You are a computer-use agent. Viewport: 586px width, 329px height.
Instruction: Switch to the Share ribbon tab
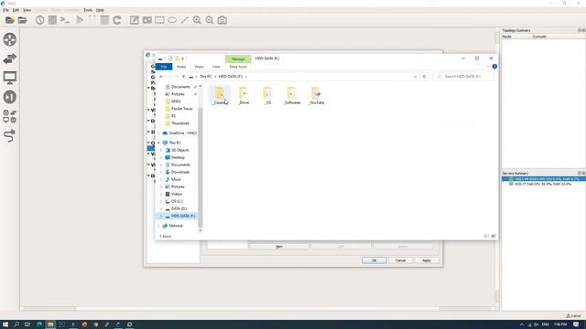200,67
